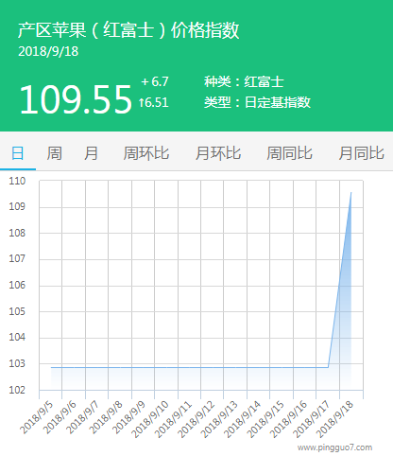Screen dimensions: 393x456
Task: Open the 周同比 tab
Action: click(x=289, y=153)
